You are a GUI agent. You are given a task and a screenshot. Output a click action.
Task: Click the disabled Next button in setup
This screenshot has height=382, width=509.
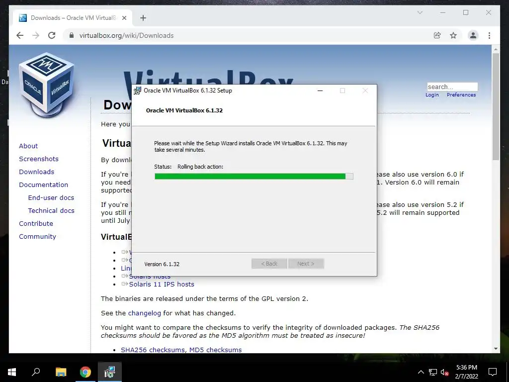[306, 264]
